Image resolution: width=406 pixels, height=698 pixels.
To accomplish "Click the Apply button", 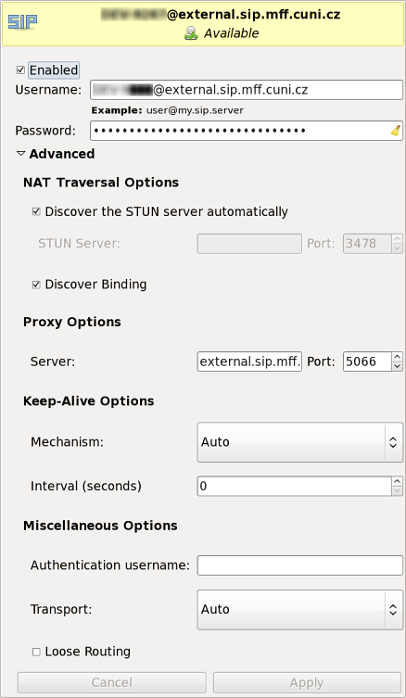I will pyautogui.click(x=307, y=682).
